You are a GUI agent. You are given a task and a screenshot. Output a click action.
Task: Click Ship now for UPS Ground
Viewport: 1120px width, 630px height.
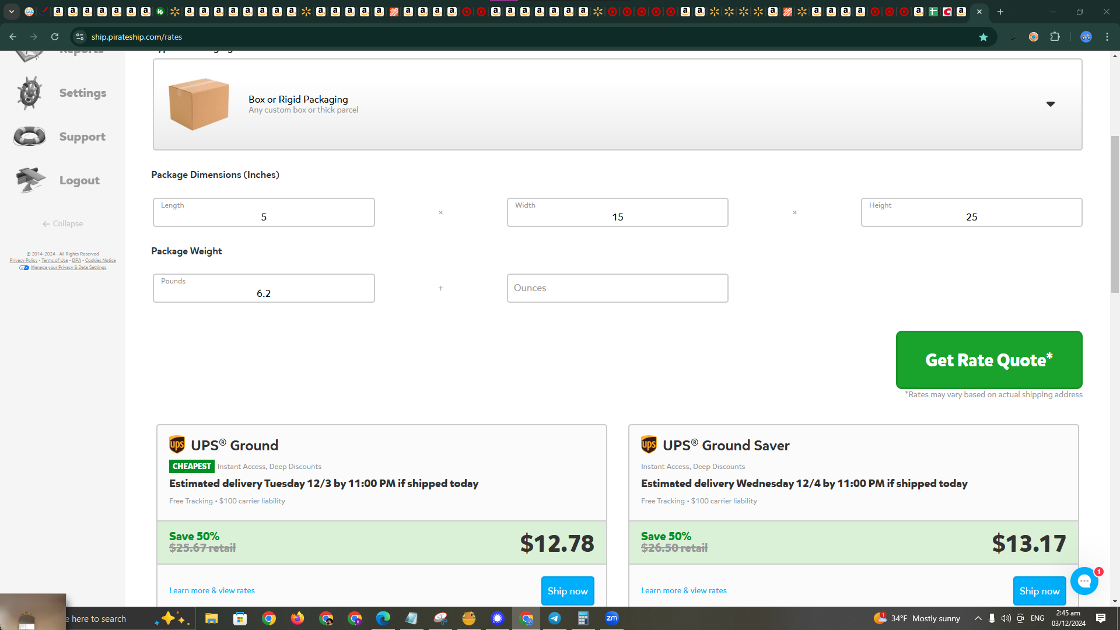[568, 591]
